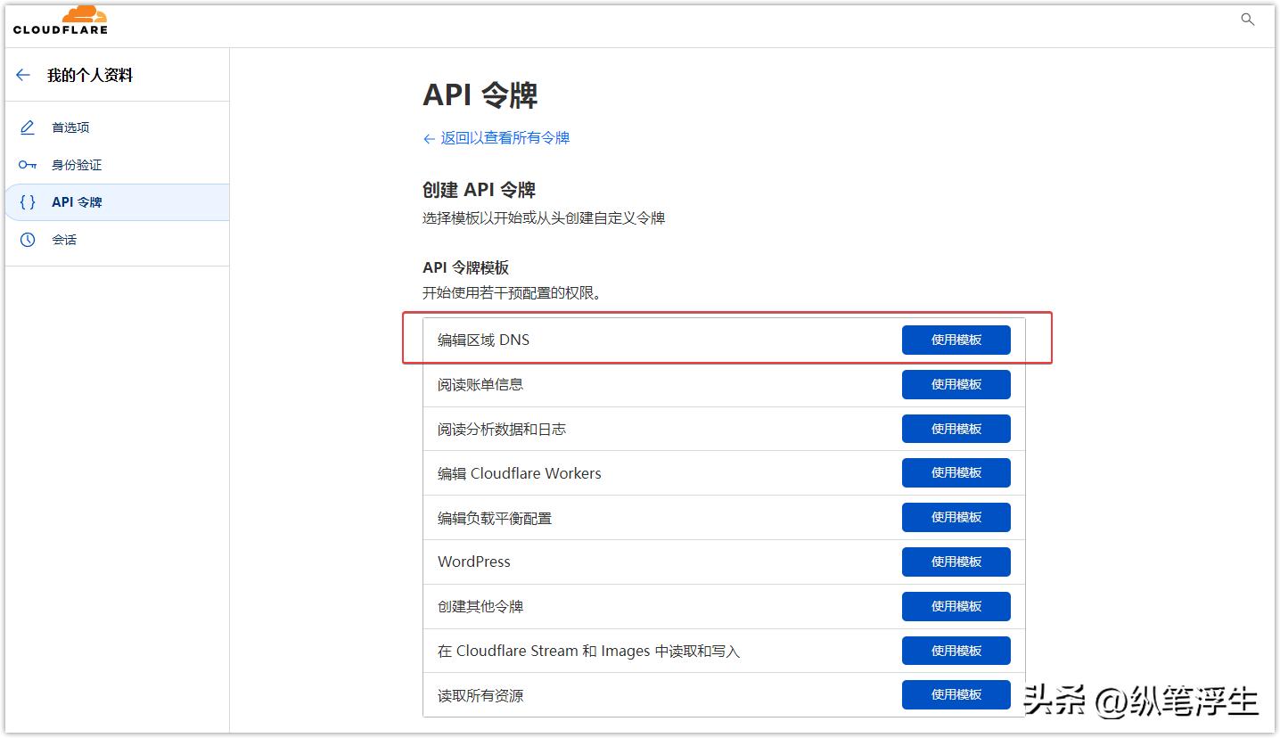Viewport: 1280px width, 738px height.
Task: Select the pencil icon next to 首选项
Action: [x=27, y=127]
